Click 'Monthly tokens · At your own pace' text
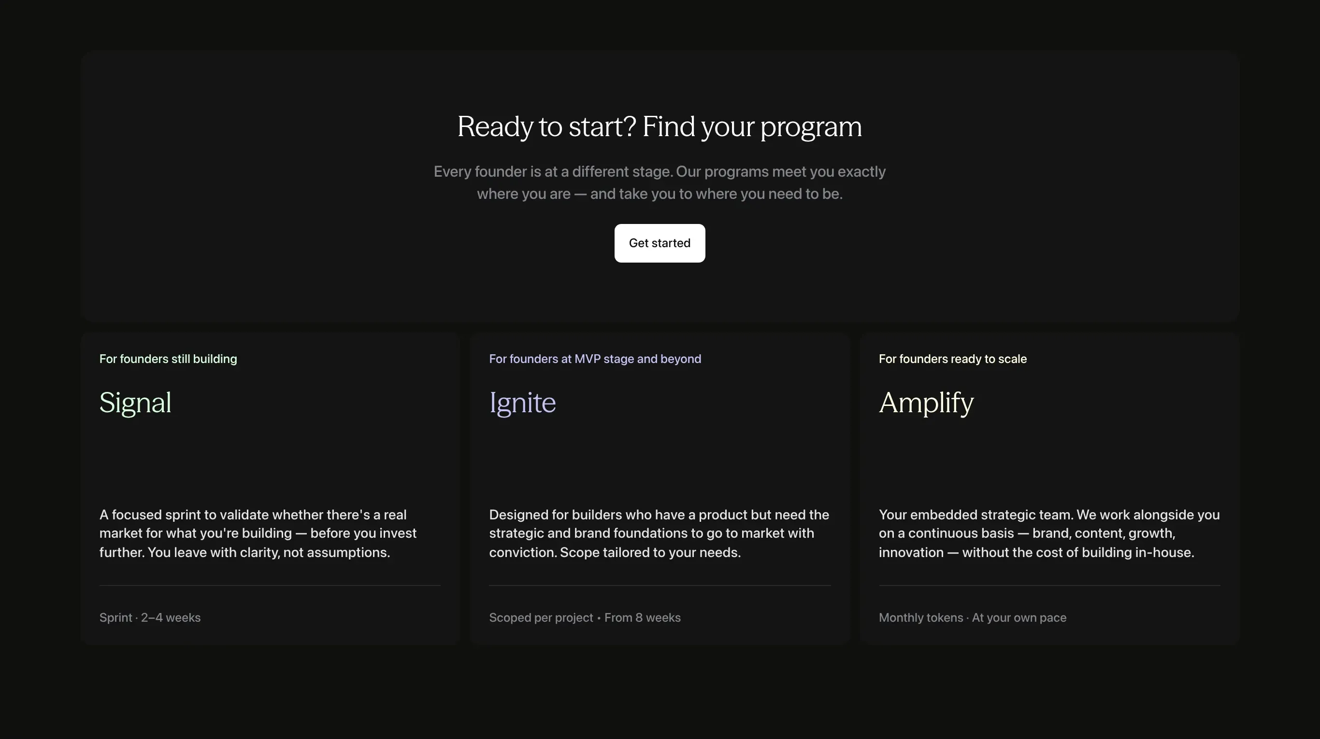 [973, 618]
